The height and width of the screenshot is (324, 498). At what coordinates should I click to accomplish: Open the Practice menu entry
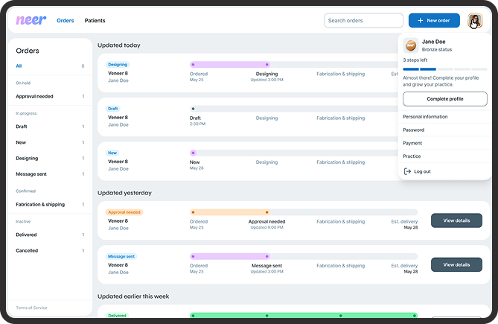coord(412,156)
